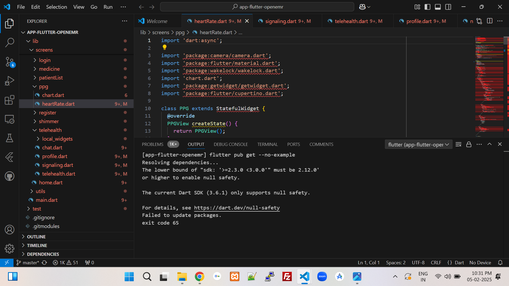This screenshot has width=509, height=286.
Task: Open the dart.dev/null-safety link
Action: [x=237, y=208]
